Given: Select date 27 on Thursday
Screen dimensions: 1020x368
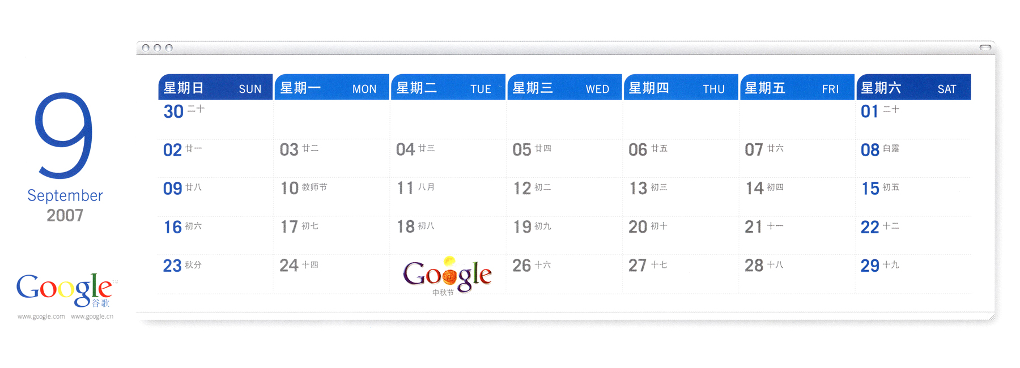Looking at the screenshot, I should click(x=637, y=266).
